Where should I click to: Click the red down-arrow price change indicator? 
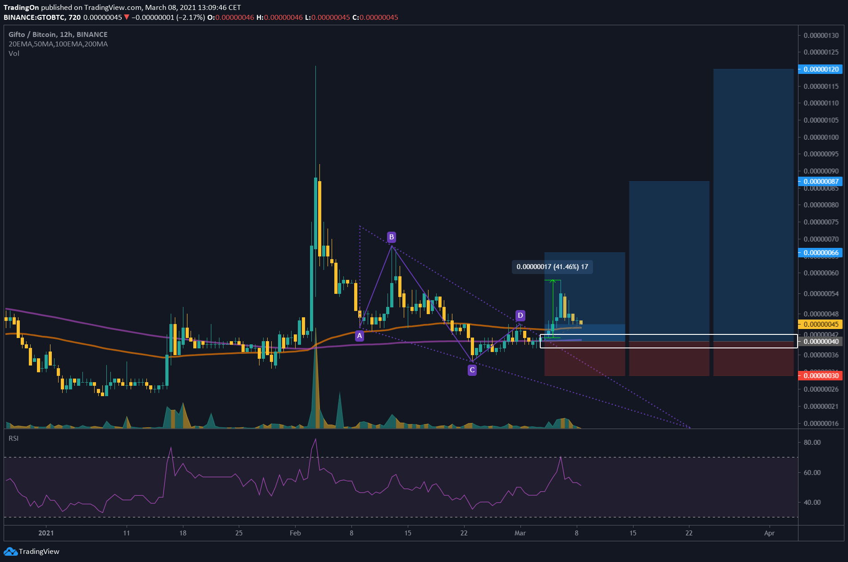pos(127,17)
